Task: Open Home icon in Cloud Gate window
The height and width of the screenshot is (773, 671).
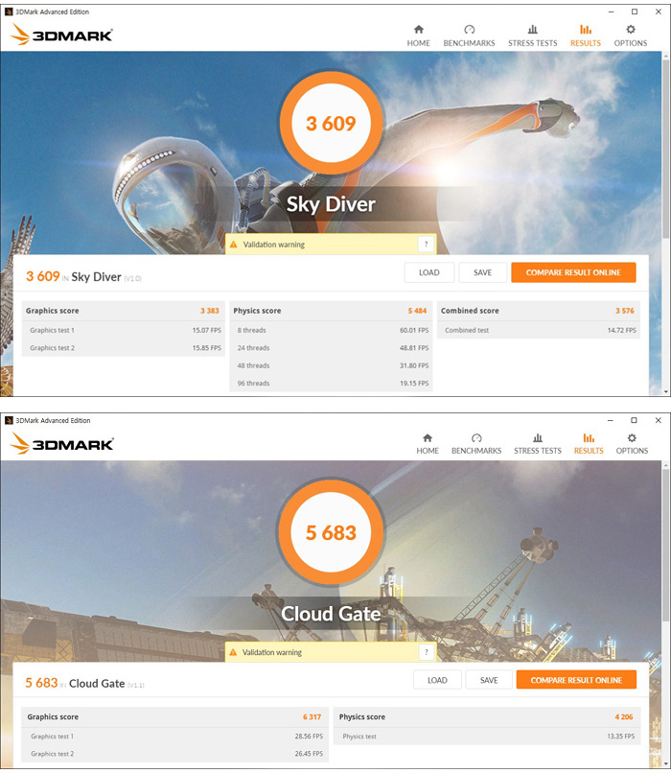Action: (x=428, y=437)
